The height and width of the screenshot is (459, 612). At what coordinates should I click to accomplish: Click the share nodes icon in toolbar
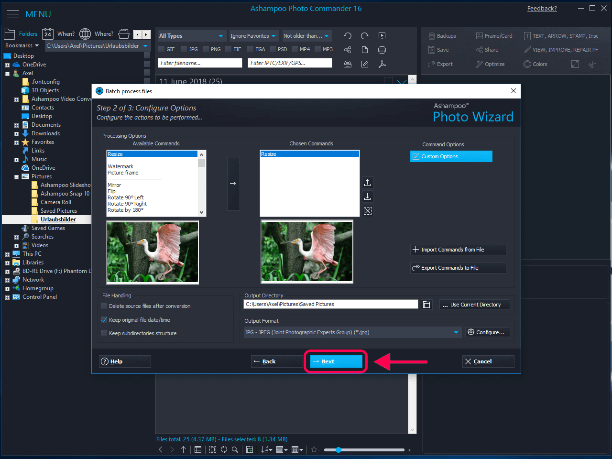pyautogui.click(x=348, y=50)
